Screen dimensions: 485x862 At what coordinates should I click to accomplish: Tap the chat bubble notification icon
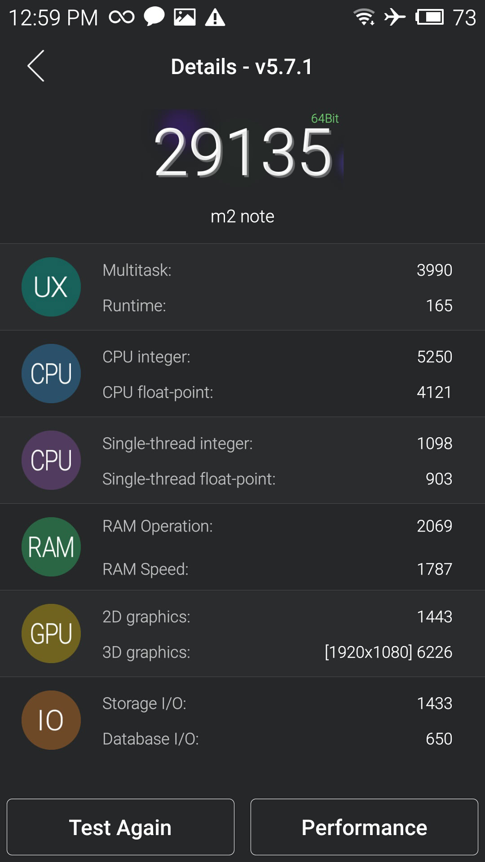154,18
